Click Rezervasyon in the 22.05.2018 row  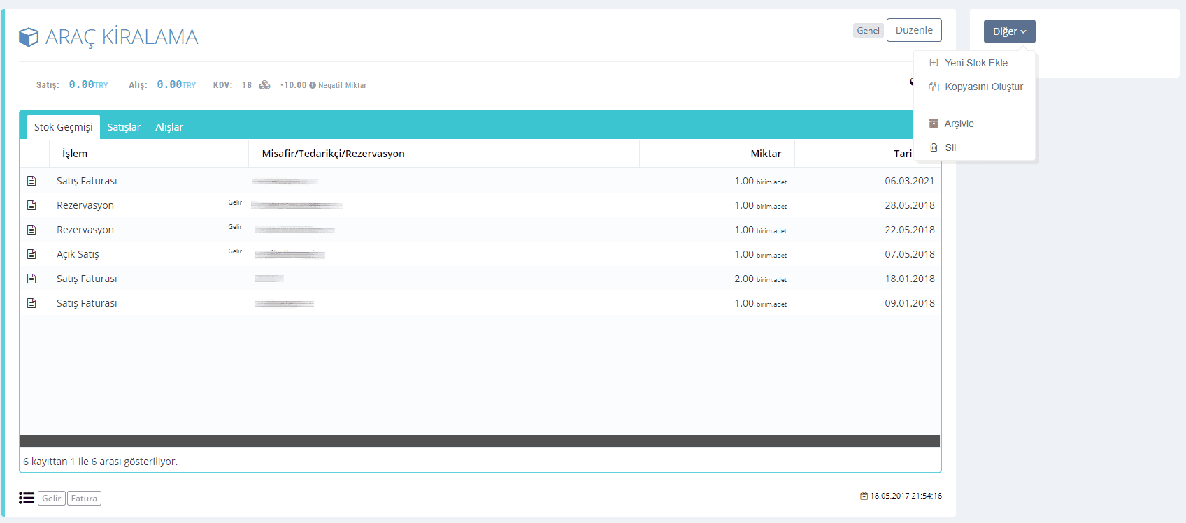85,230
